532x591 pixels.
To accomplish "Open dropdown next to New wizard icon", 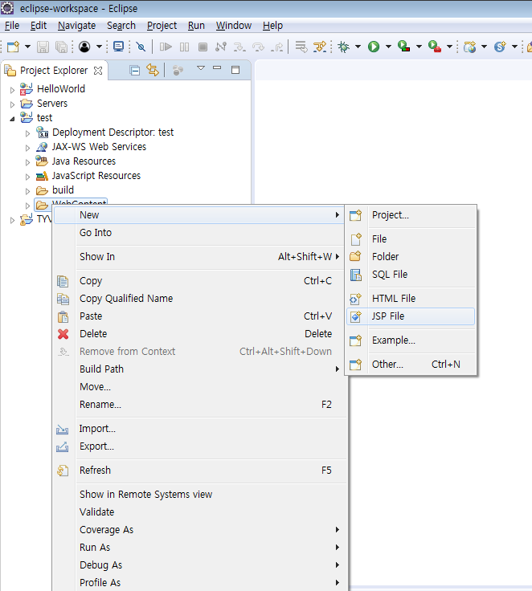I will [27, 47].
